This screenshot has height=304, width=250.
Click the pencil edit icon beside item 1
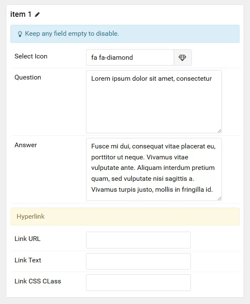(x=37, y=15)
